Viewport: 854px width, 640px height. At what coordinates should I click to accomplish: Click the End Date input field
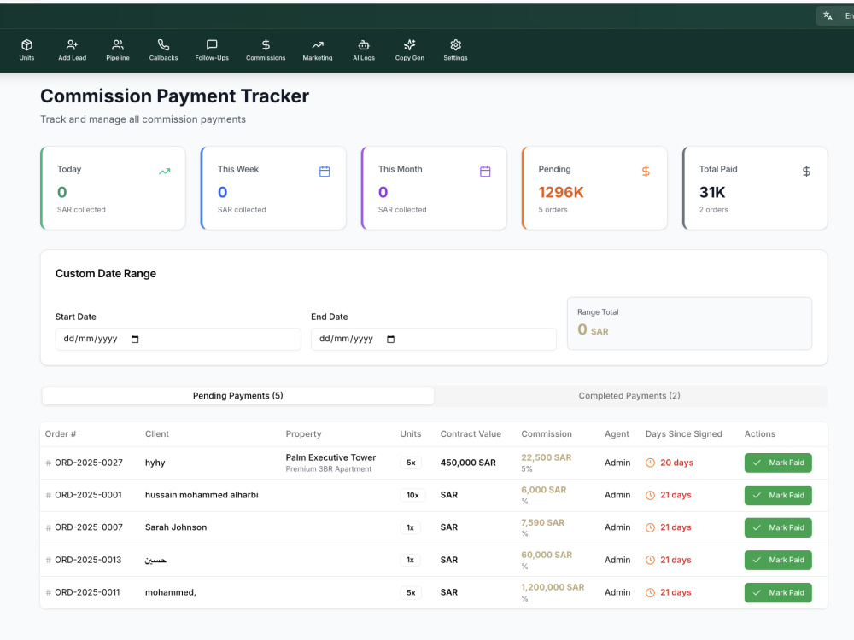[434, 339]
